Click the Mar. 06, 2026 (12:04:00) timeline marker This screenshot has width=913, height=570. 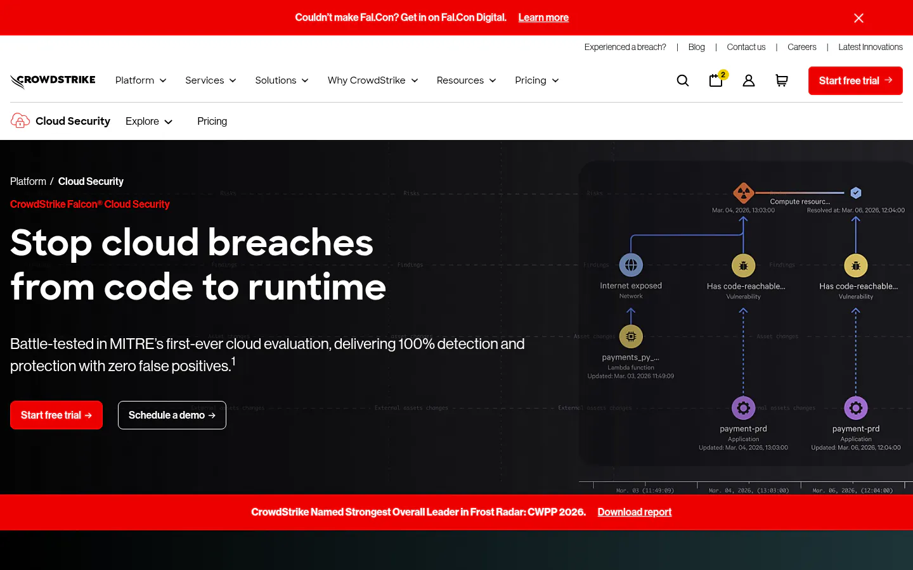pyautogui.click(x=853, y=490)
